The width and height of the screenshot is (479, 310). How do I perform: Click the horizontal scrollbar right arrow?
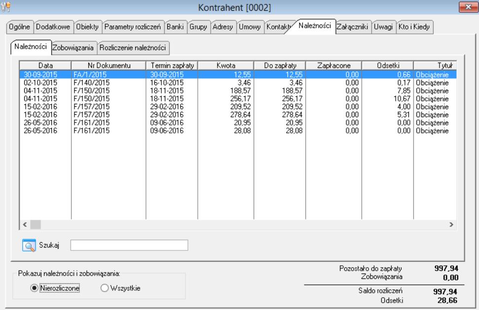[x=451, y=225]
